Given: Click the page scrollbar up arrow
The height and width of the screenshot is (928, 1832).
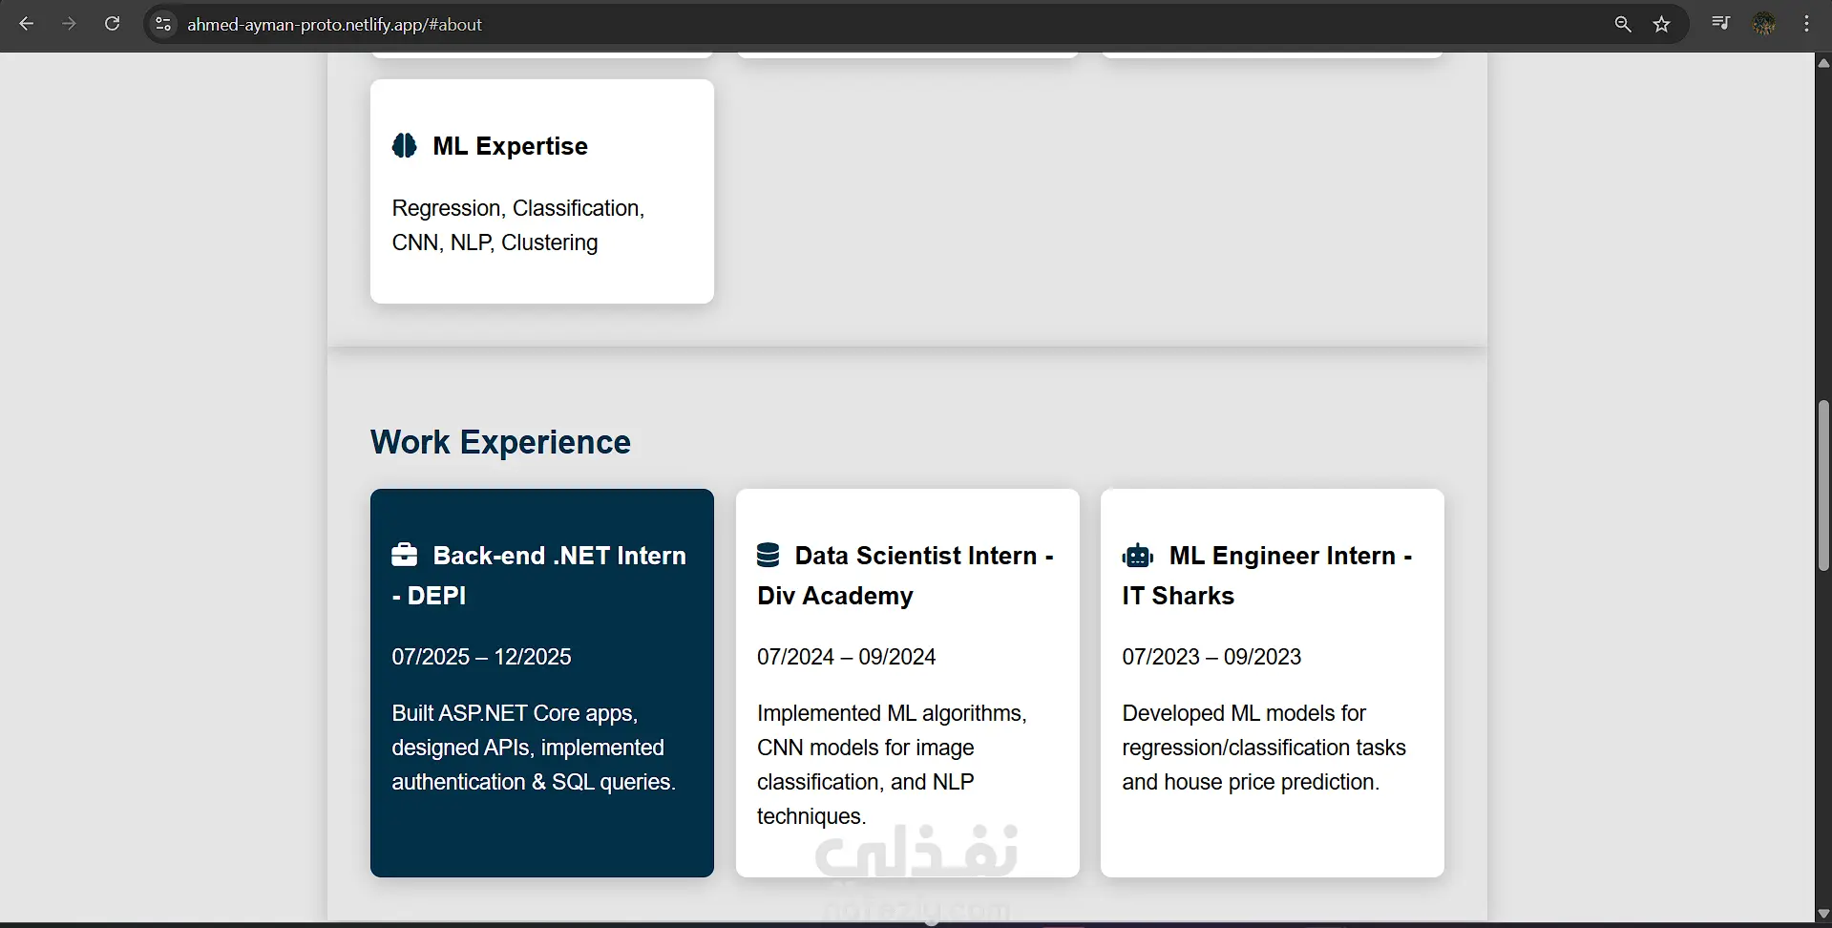Looking at the screenshot, I should (x=1823, y=63).
